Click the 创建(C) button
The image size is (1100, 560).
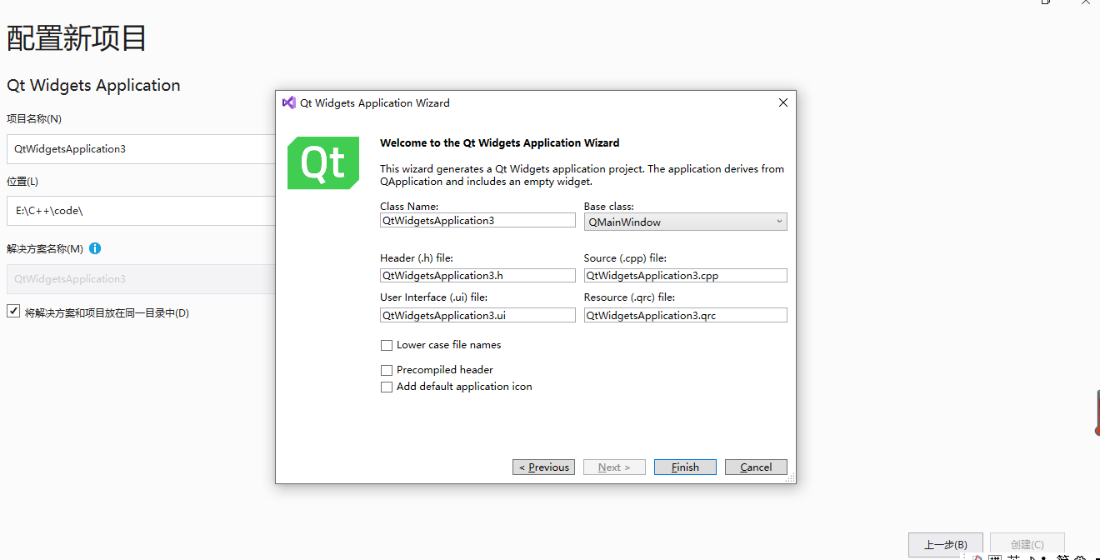coord(1027,544)
